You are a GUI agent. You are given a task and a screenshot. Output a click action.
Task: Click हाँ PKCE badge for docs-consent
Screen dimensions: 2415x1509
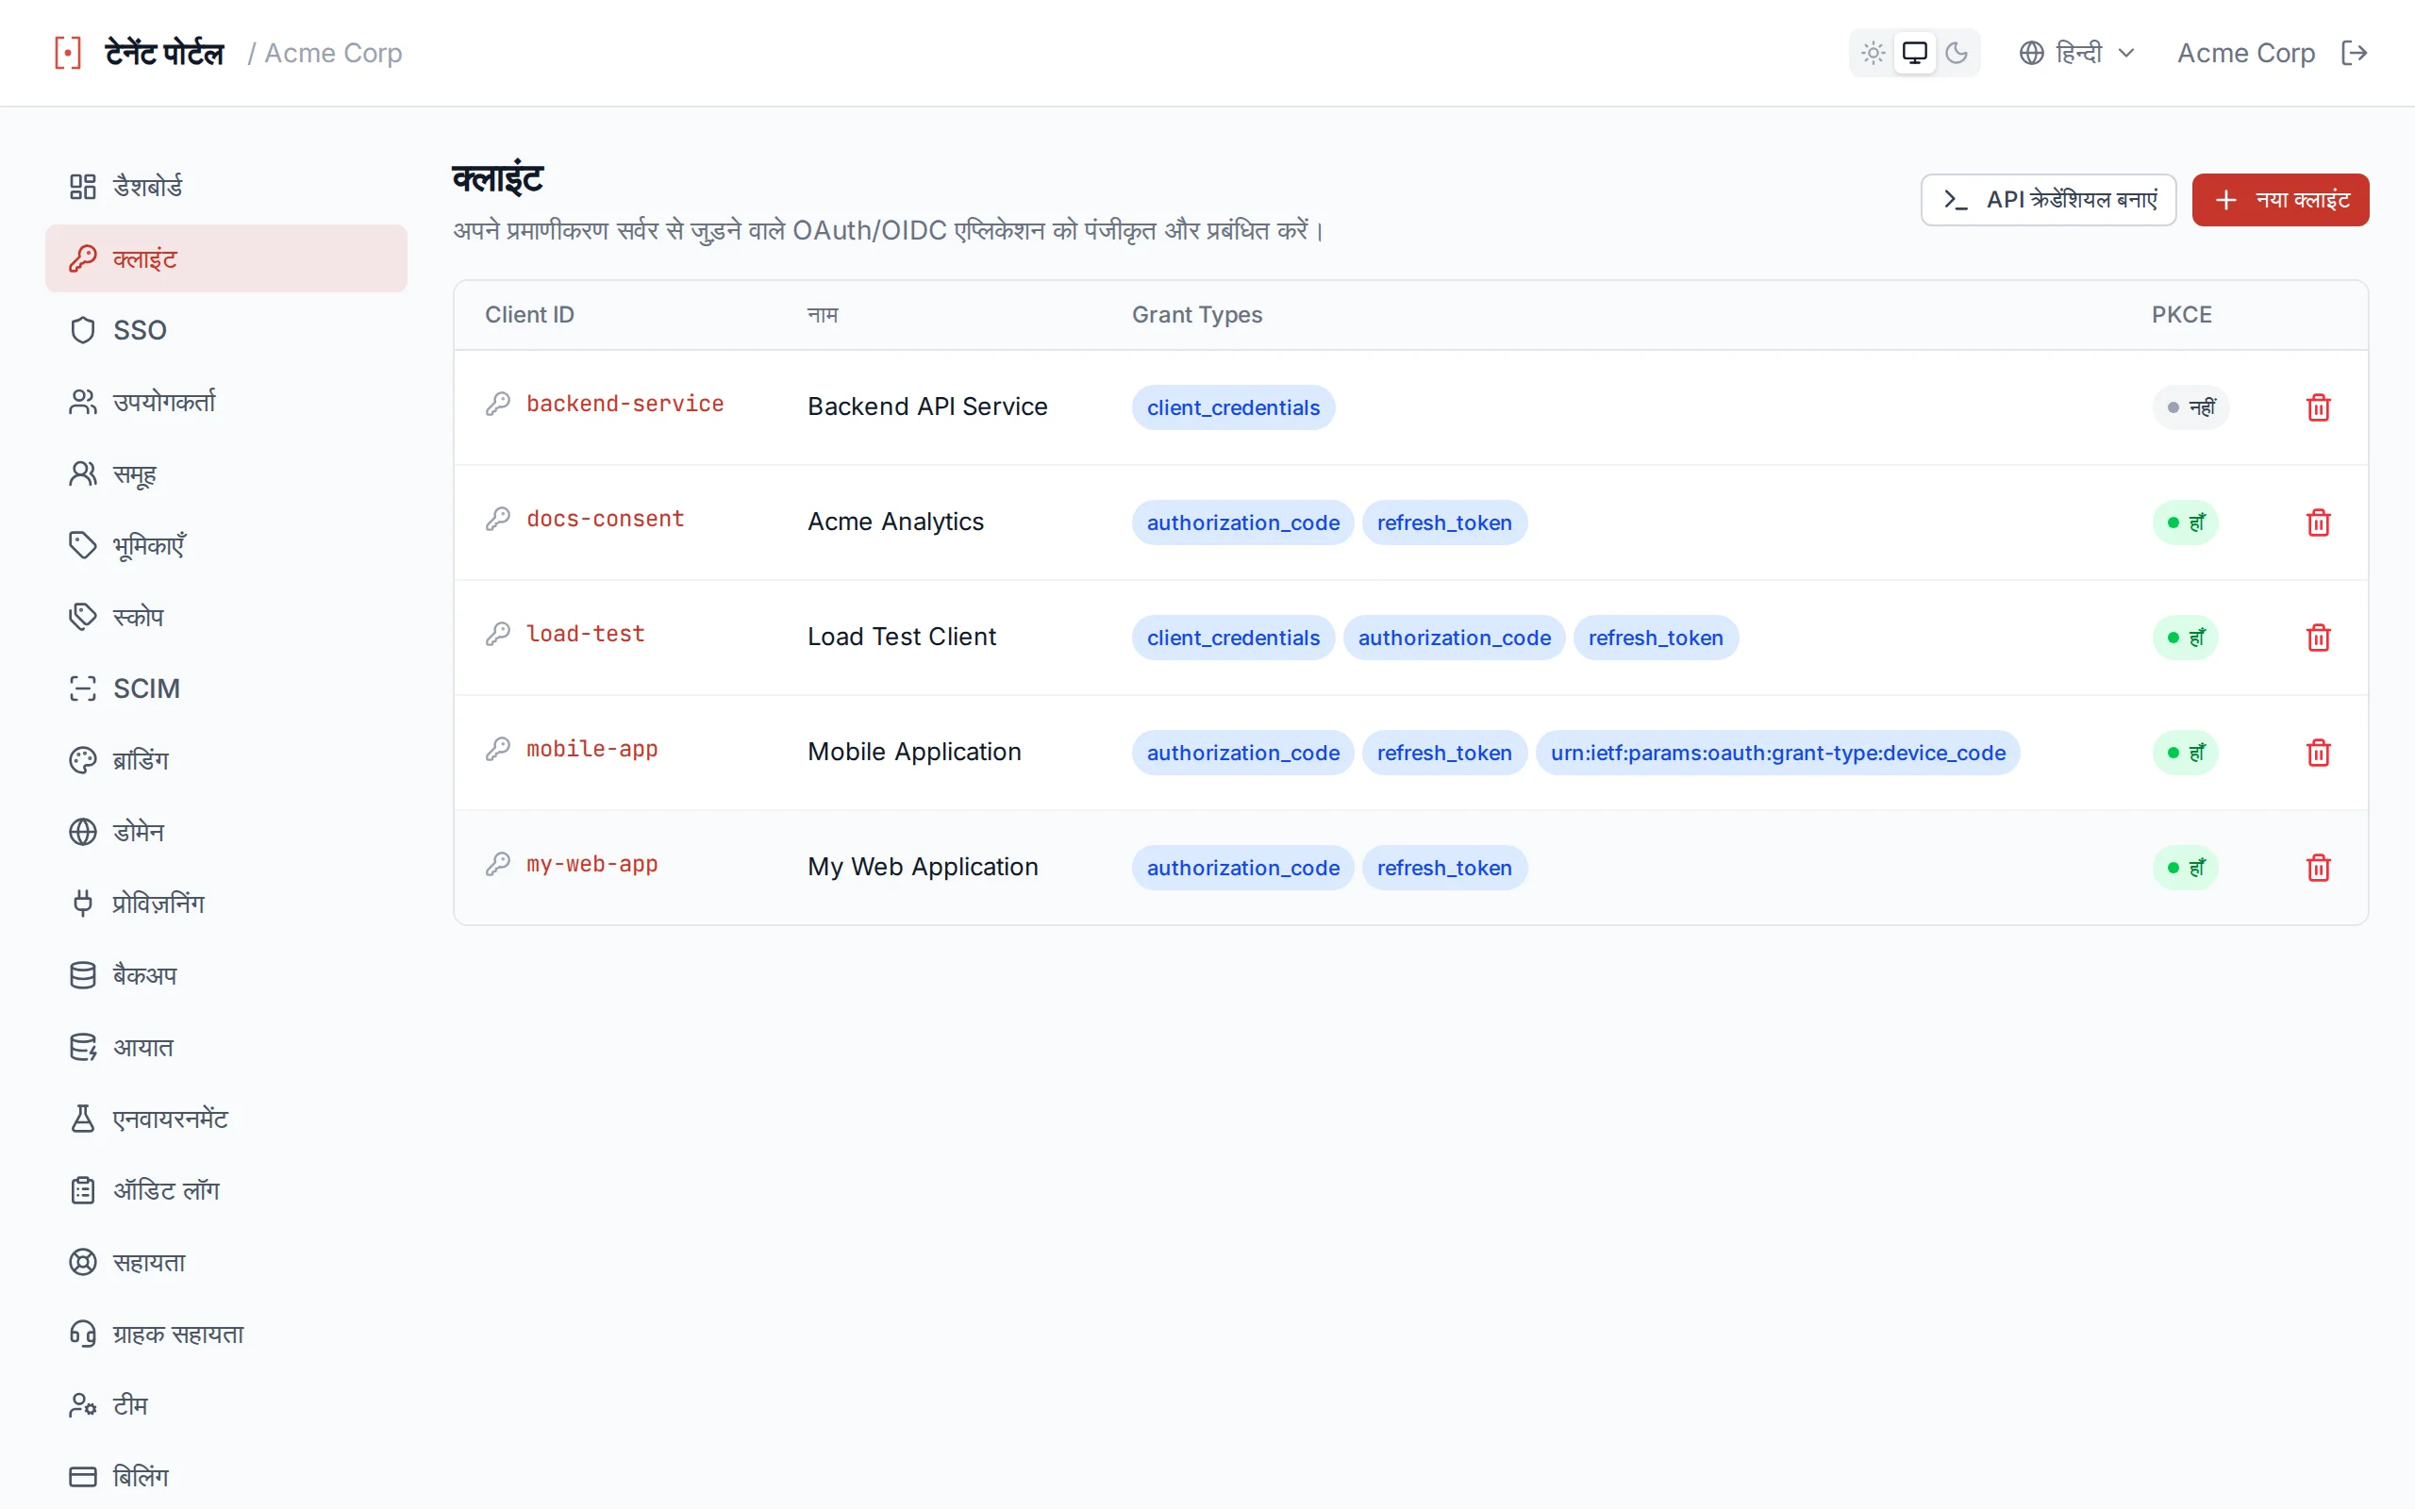pyautogui.click(x=2186, y=522)
